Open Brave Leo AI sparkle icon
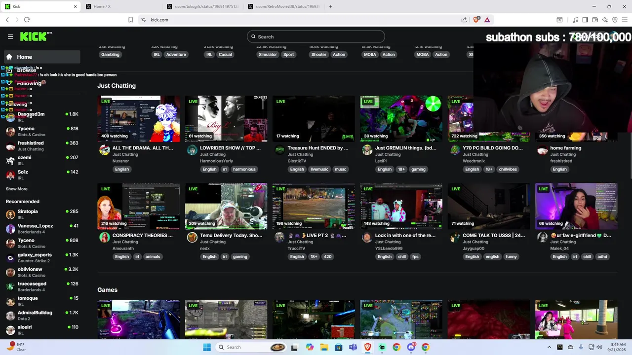Viewport: 632px width, 355px height. pos(605,20)
